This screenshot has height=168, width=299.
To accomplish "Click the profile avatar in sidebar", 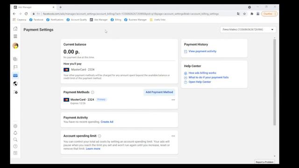I will pyautogui.click(x=15, y=46).
